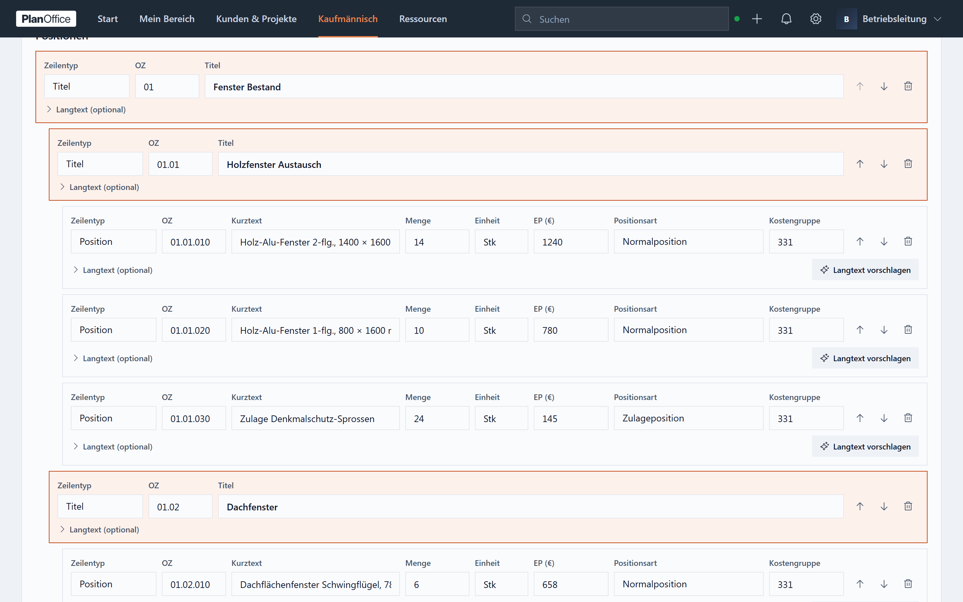
Task: Suggest Langtext for position 01.01.020
Action: [865, 358]
